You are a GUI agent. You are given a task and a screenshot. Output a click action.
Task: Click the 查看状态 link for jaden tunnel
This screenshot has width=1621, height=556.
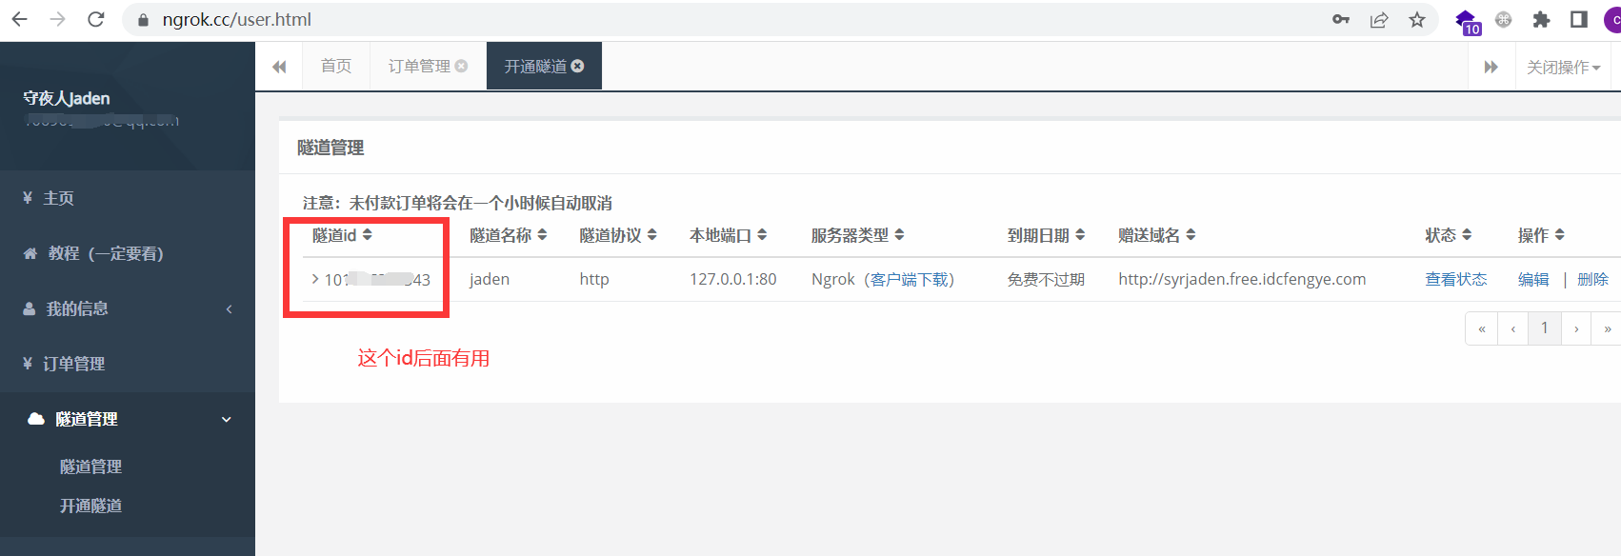pos(1455,279)
